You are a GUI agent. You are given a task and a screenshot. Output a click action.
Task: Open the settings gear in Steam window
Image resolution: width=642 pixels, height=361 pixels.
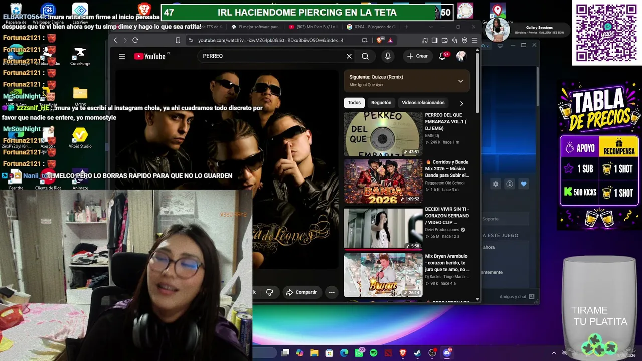496,184
